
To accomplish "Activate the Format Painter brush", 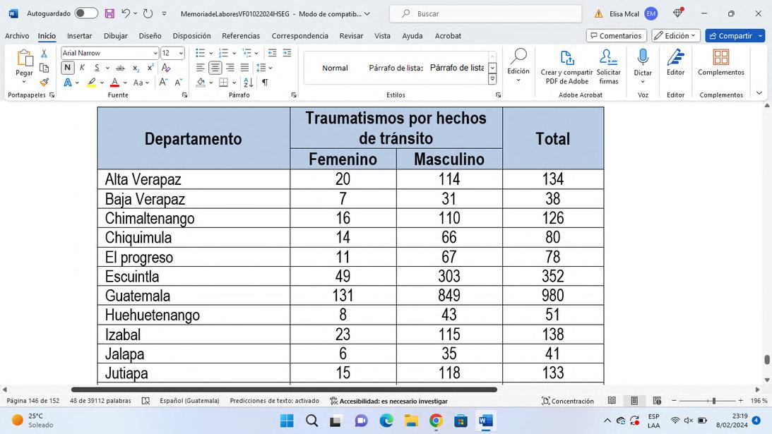I will (44, 82).
